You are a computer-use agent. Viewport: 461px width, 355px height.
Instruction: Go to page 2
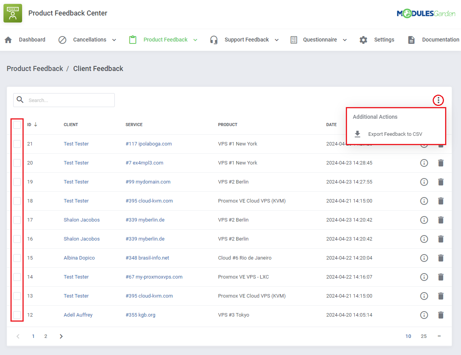(46, 336)
